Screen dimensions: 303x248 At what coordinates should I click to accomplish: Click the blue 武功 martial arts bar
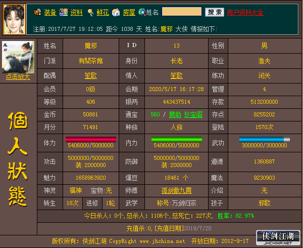(x=264, y=139)
